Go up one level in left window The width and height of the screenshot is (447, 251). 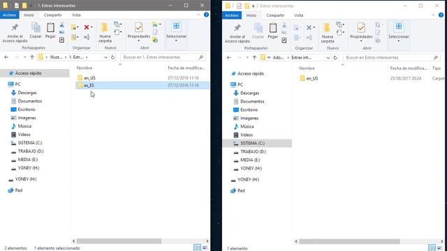pos(32,57)
